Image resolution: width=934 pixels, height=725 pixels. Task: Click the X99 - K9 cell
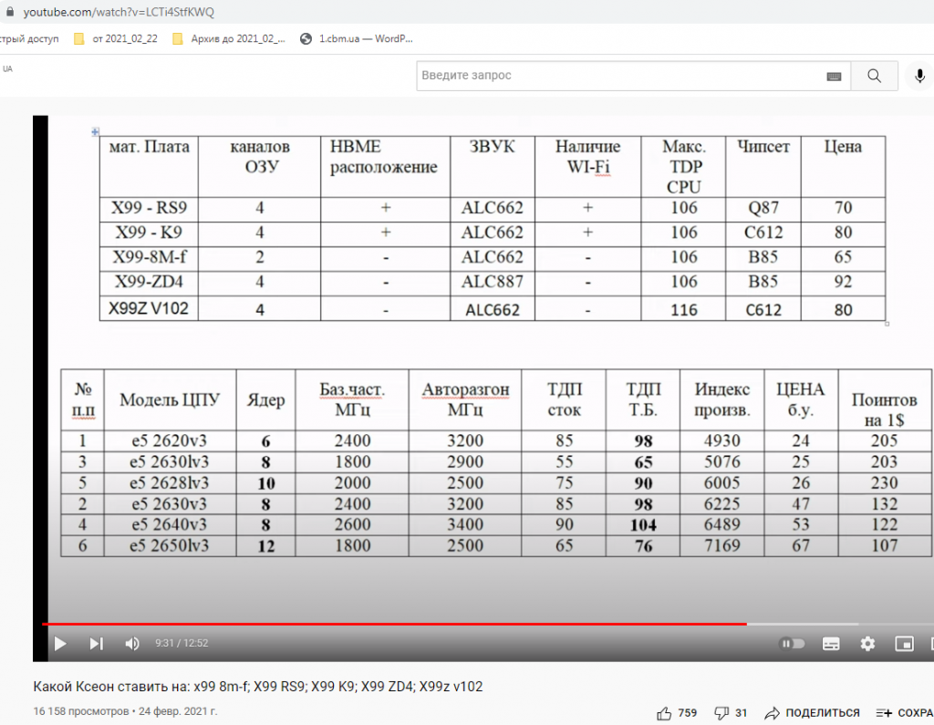click(149, 233)
